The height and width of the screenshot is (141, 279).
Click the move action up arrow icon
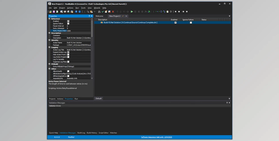point(118,12)
